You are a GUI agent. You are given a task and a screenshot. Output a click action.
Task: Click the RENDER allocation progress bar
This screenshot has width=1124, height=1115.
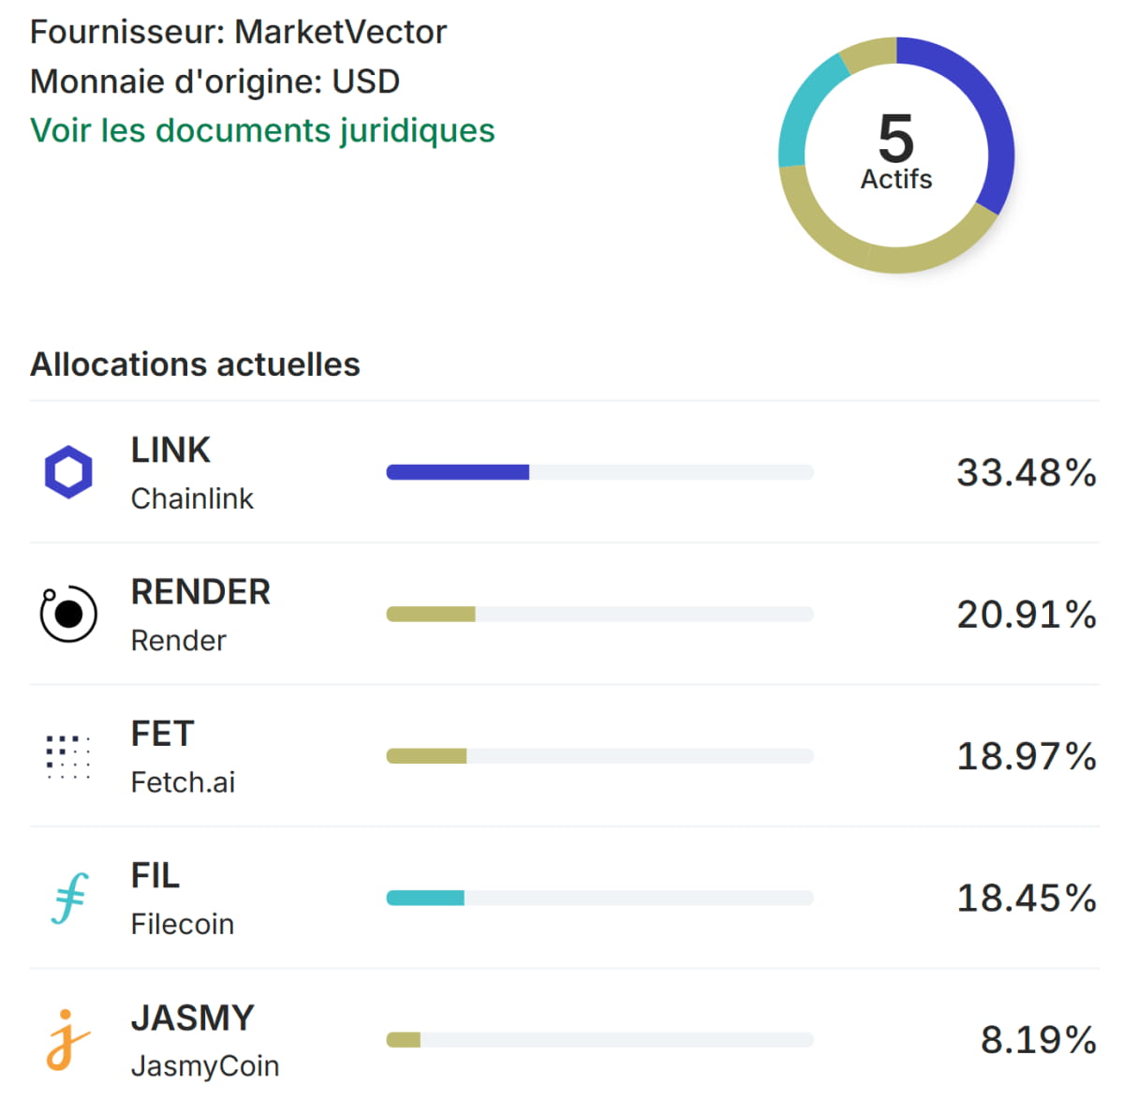pos(599,615)
